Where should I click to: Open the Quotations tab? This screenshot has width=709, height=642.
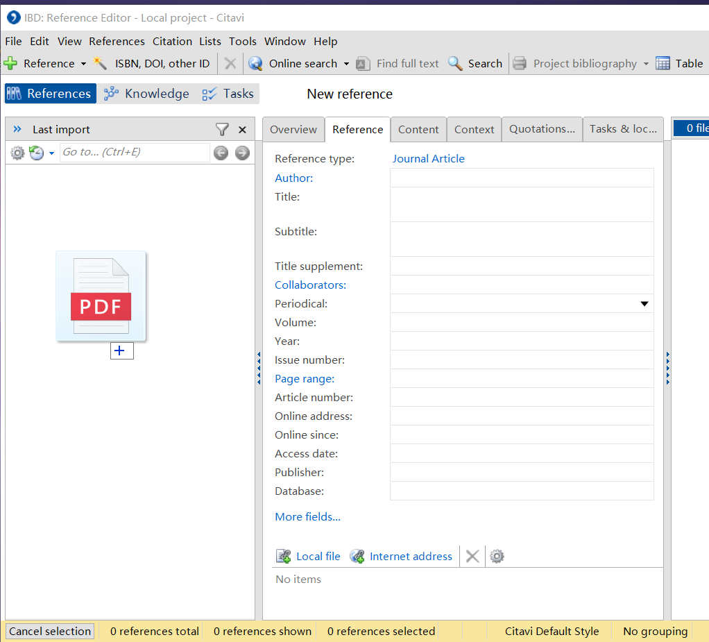pos(542,129)
